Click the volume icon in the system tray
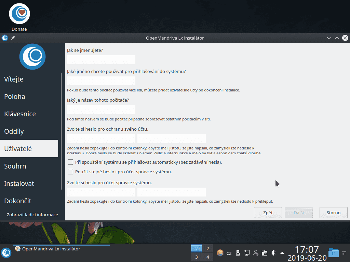The height and width of the screenshot is (262, 350). click(273, 253)
